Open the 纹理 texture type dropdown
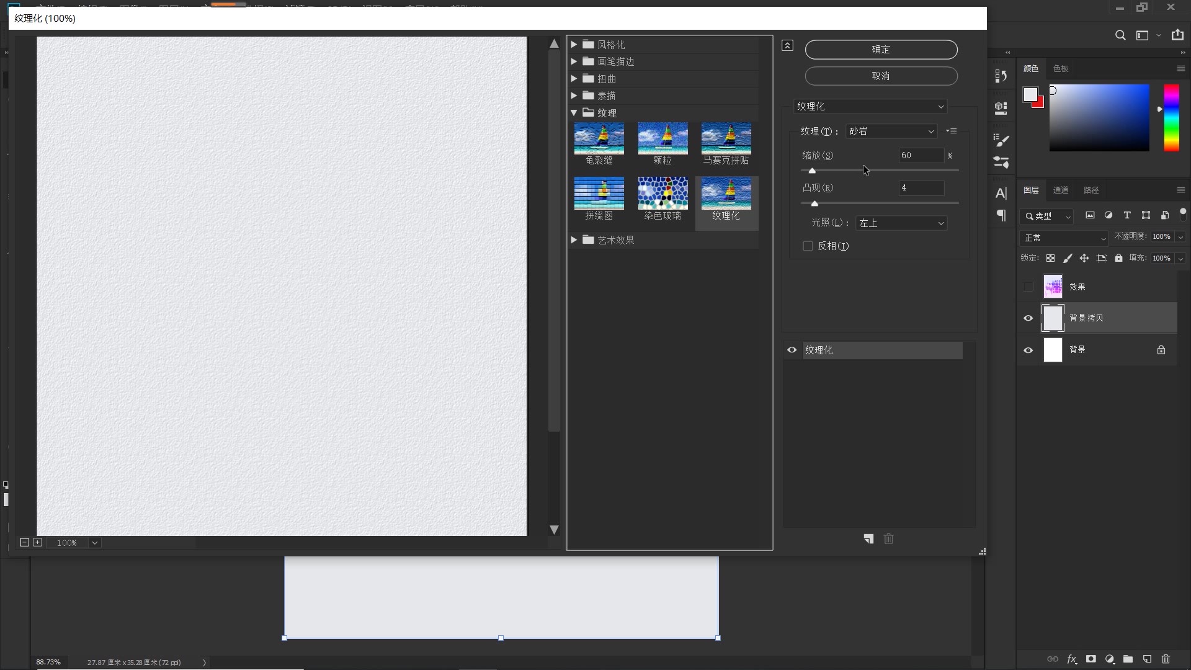This screenshot has width=1191, height=670. [x=891, y=132]
